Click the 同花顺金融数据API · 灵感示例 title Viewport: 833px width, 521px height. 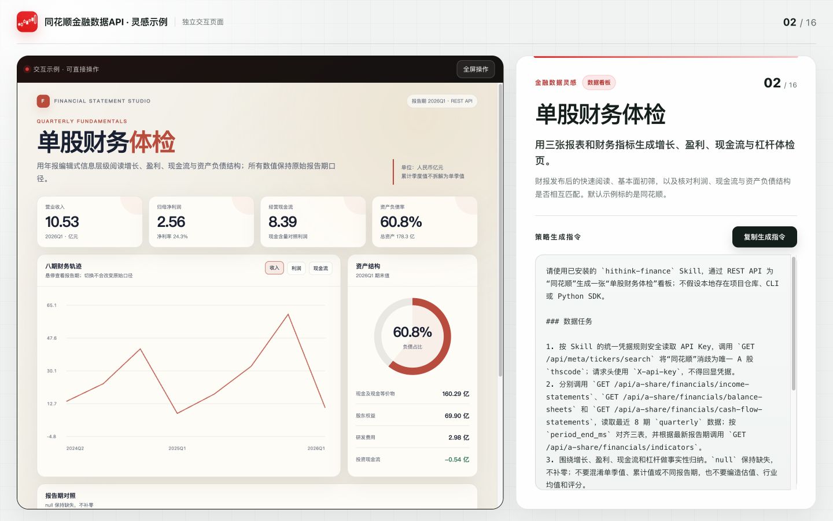coord(106,22)
